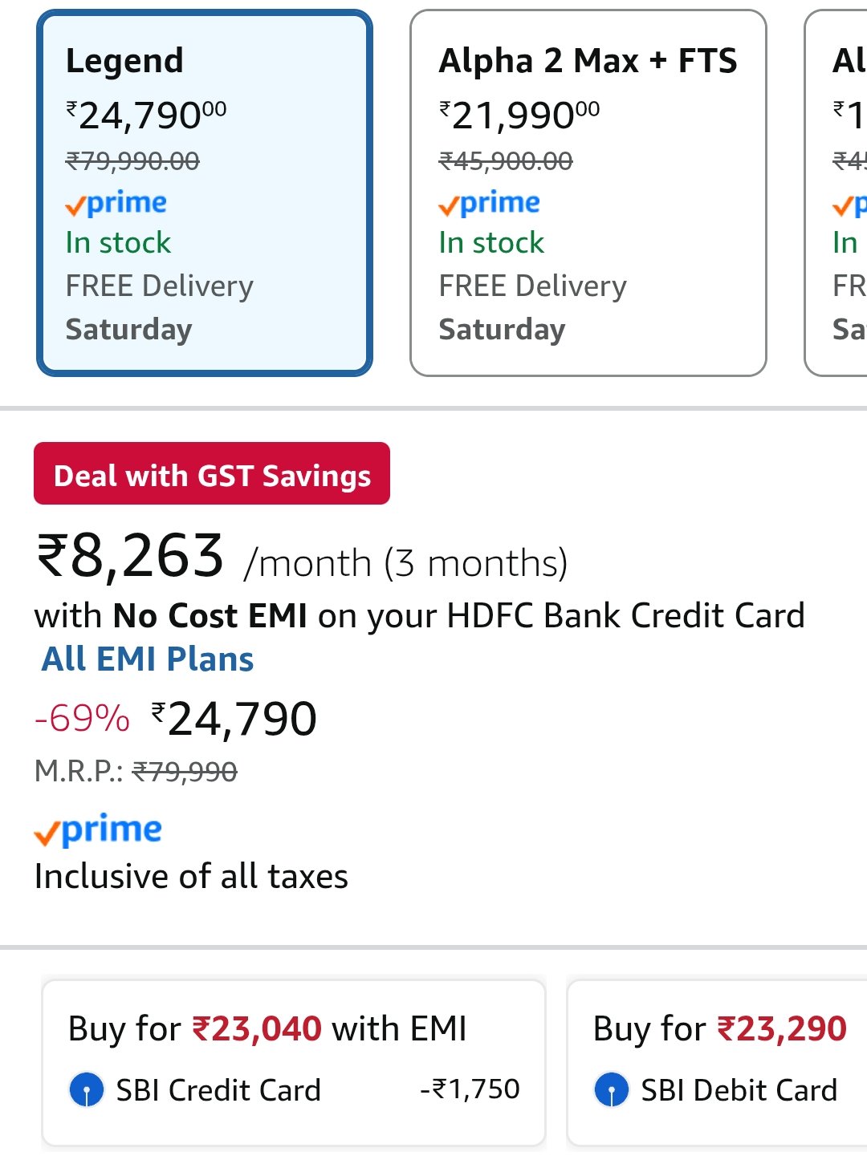Tap the Deal with GST Savings badge
The image size is (867, 1168).
click(212, 474)
